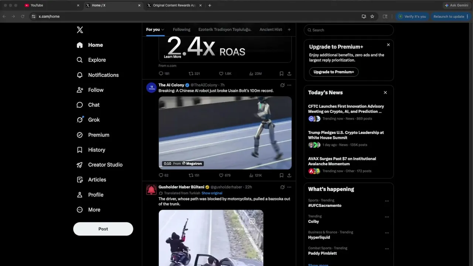The height and width of the screenshot is (266, 473).
Task: Click the X logo in the sidebar
Action: point(80,30)
